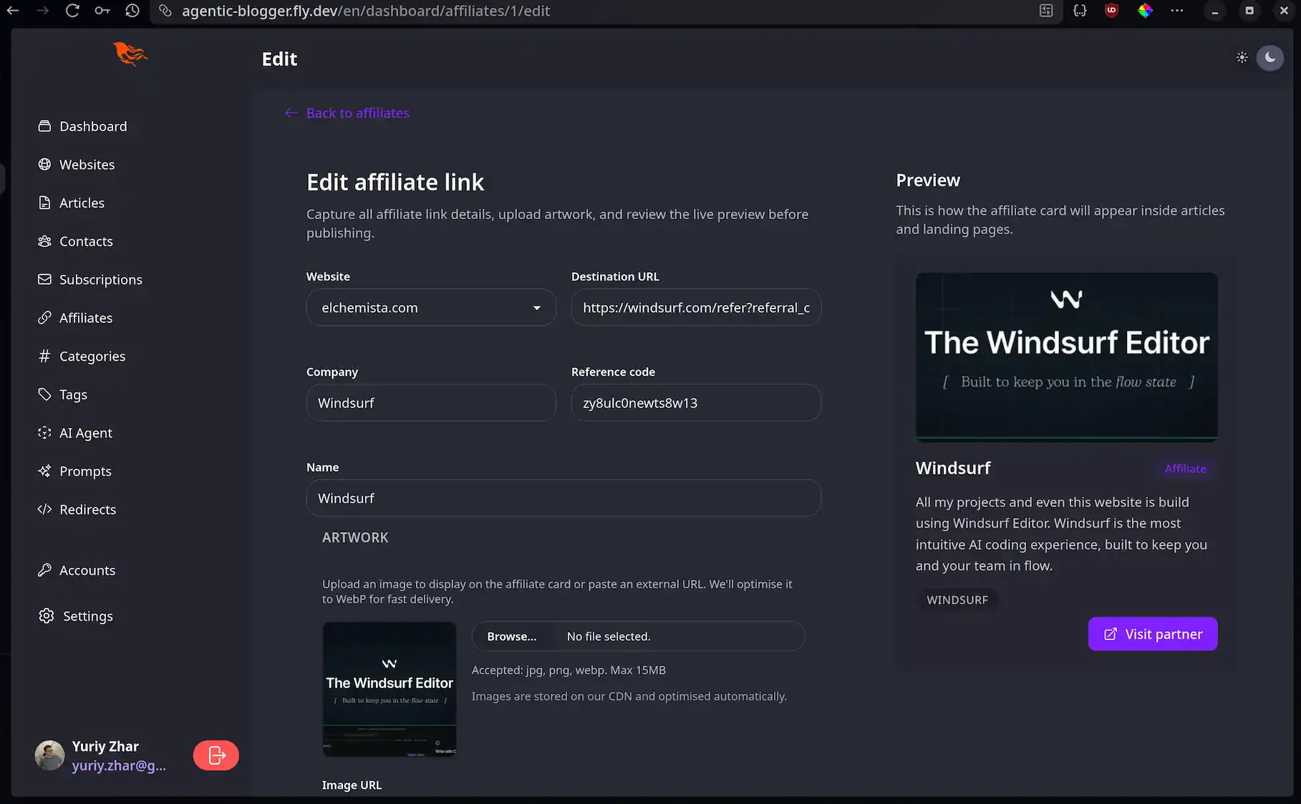Click the logout button near the profile
The image size is (1301, 804).
tap(216, 755)
